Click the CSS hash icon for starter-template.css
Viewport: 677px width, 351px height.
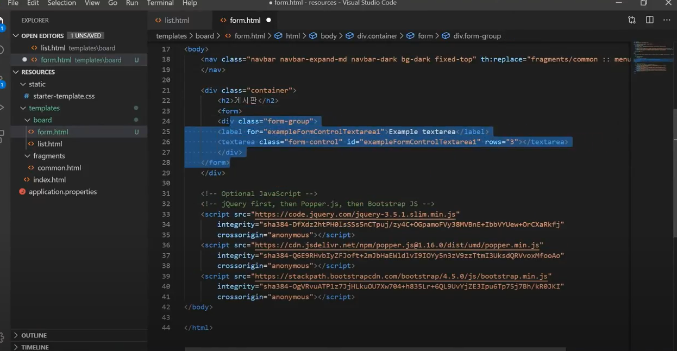tap(27, 96)
